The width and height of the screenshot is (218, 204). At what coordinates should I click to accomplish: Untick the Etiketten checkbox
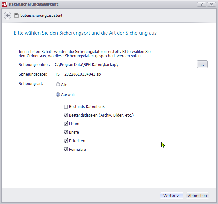coord(66,141)
